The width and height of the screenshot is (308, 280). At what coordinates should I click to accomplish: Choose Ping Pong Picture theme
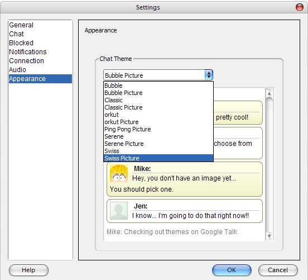coord(158,129)
